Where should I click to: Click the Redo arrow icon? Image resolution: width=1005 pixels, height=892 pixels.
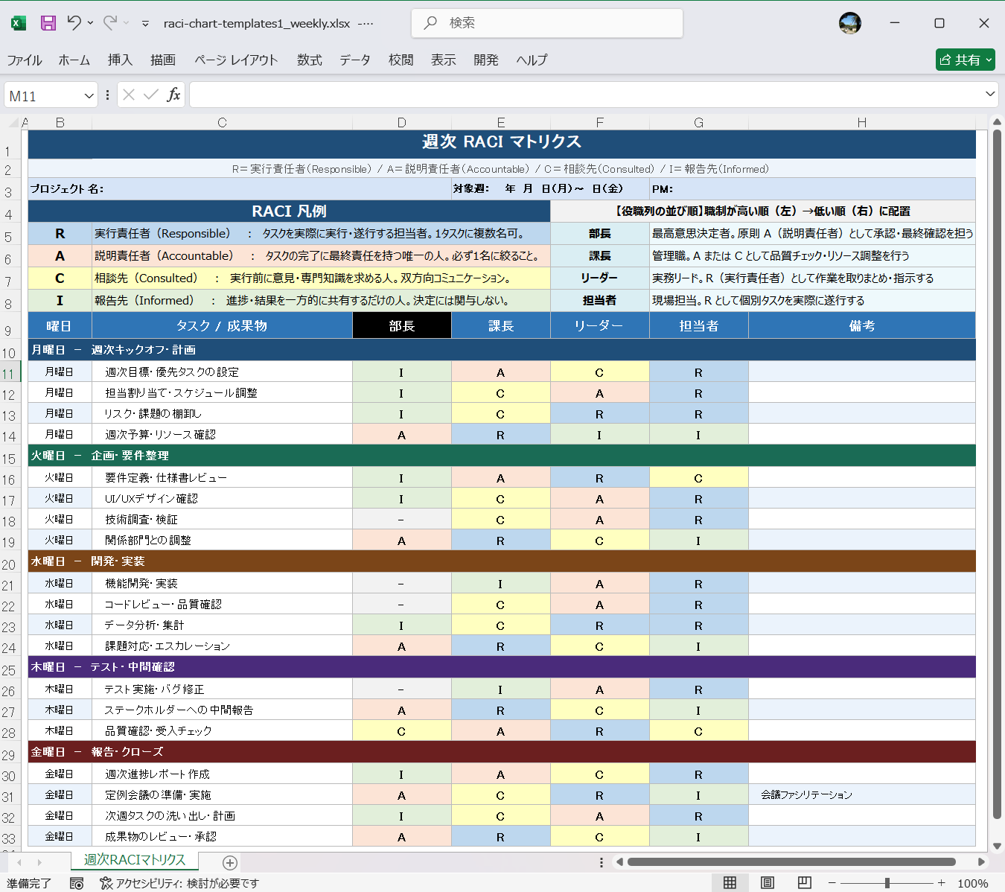110,22
